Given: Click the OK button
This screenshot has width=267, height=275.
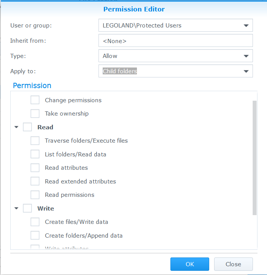Looking at the screenshot, I should (190, 264).
